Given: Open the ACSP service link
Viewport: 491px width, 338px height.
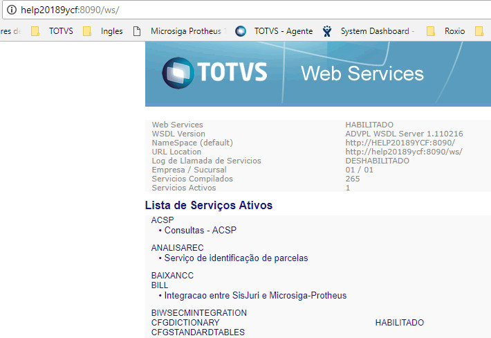Looking at the screenshot, I should coord(163,220).
